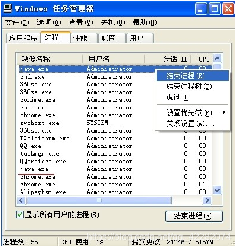Click the horizontal scrollbar right arrow
The width and height of the screenshot is (237, 248).
pyautogui.click(x=207, y=201)
